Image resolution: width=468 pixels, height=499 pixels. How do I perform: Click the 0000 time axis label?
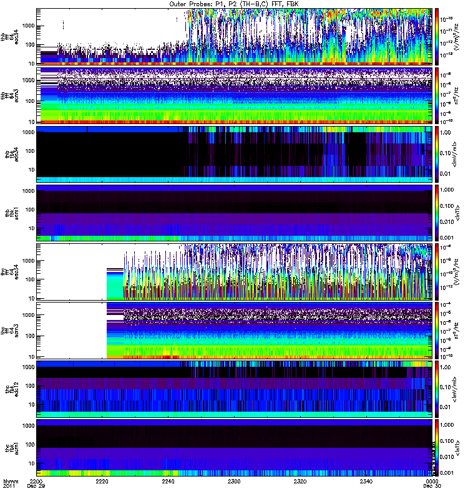(x=432, y=482)
